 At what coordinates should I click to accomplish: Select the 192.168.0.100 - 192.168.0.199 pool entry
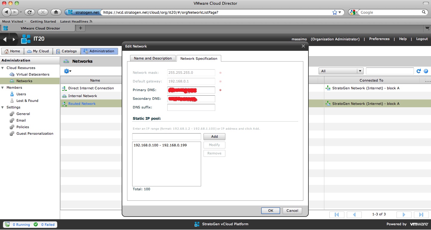tap(160, 145)
